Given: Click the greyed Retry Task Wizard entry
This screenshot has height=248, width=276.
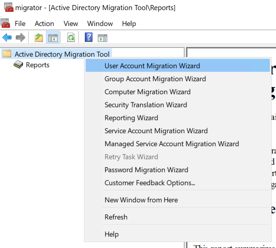Looking at the screenshot, I should [x=178, y=157].
